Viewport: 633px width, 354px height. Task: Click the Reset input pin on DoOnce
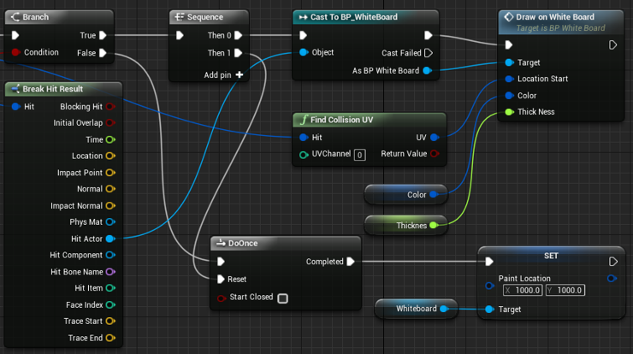point(221,280)
